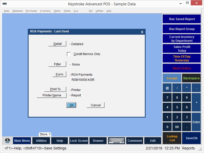The height and width of the screenshot is (153, 204).
Task: Click the Filter button
Action: coord(57,64)
